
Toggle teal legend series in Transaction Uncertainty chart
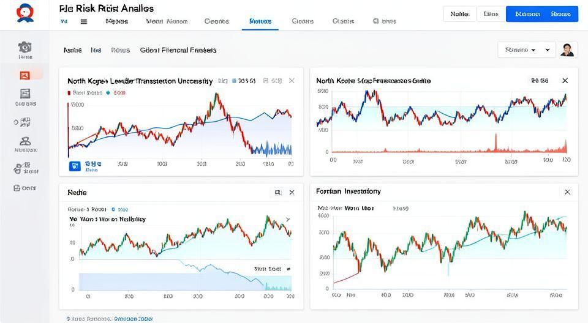[108, 93]
